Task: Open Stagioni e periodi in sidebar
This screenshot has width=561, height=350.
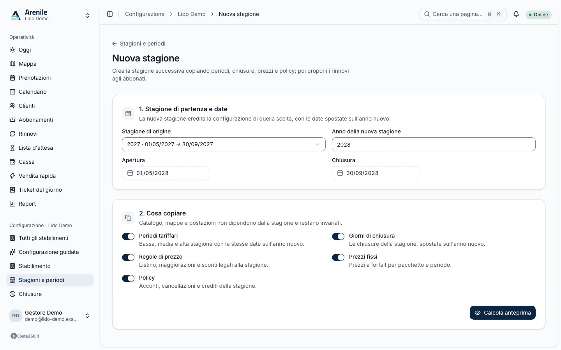Action: tap(50, 280)
